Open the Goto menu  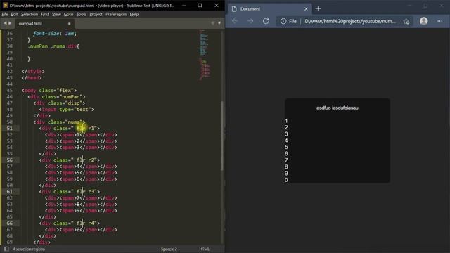(x=69, y=14)
